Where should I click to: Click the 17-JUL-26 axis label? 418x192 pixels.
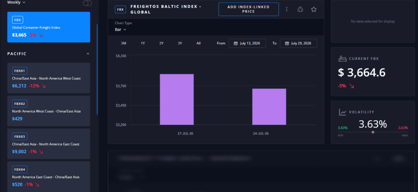tap(186, 133)
